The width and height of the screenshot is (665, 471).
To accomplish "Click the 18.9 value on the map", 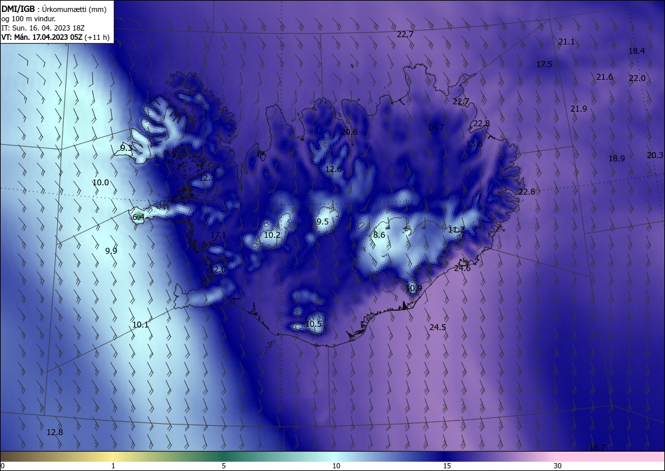I will tap(616, 159).
